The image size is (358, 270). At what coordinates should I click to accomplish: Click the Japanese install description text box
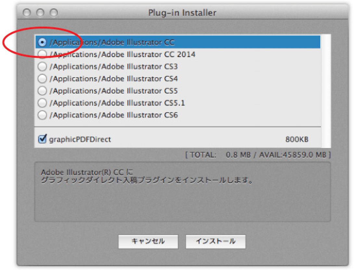pos(182,191)
